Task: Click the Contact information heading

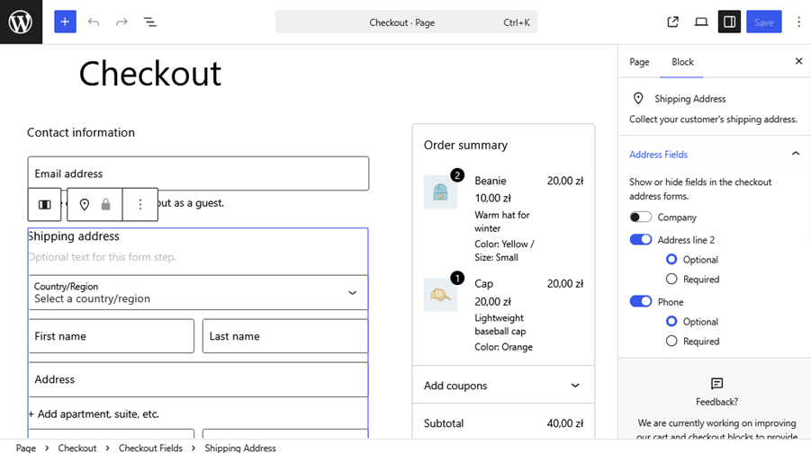Action: pos(81,132)
